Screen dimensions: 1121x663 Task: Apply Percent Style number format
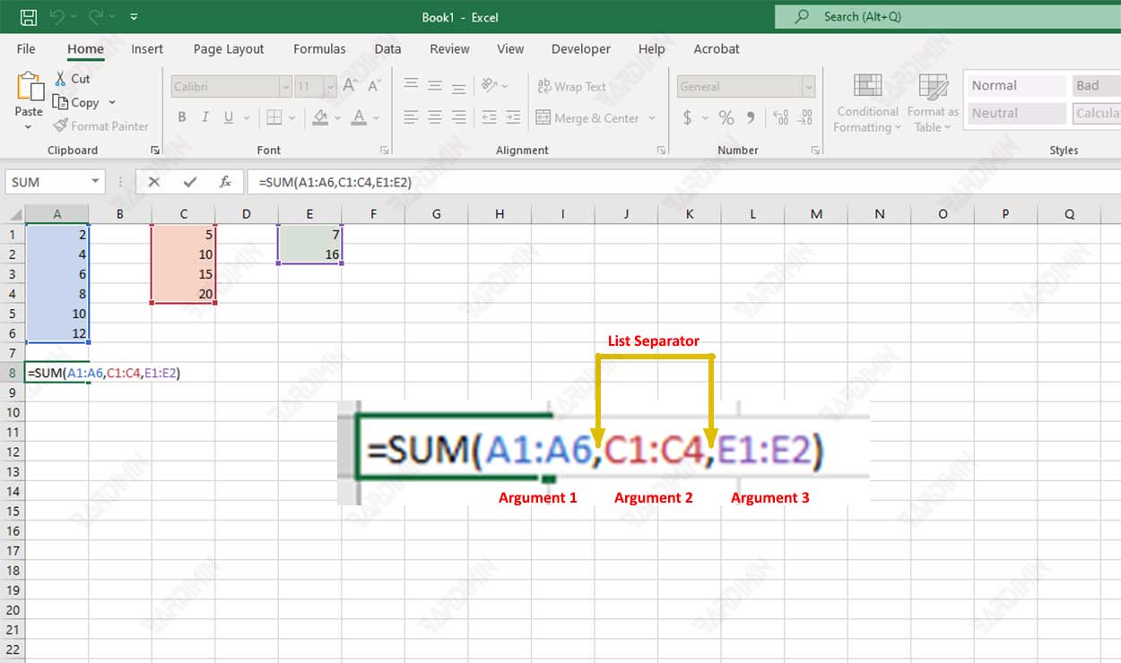[725, 117]
